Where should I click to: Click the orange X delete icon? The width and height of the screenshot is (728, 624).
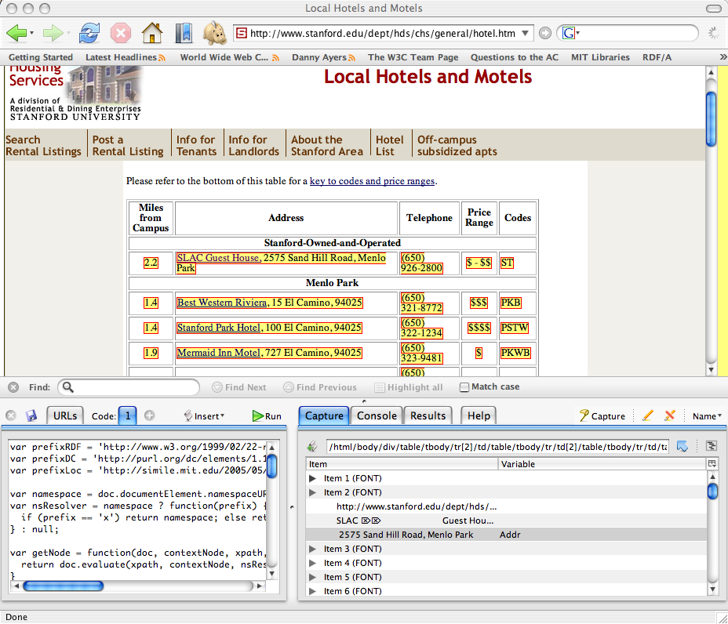(669, 415)
